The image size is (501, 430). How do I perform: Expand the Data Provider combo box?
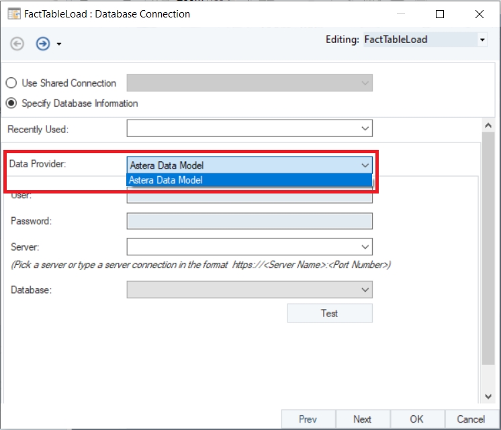(365, 165)
